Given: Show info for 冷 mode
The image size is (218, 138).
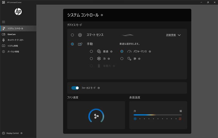Looking at the screenshot, I should click(109, 59).
